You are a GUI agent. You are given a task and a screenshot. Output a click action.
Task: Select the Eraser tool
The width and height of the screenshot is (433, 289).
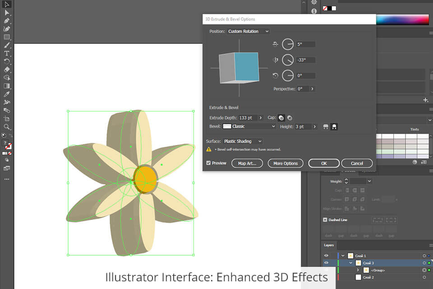pos(7,70)
